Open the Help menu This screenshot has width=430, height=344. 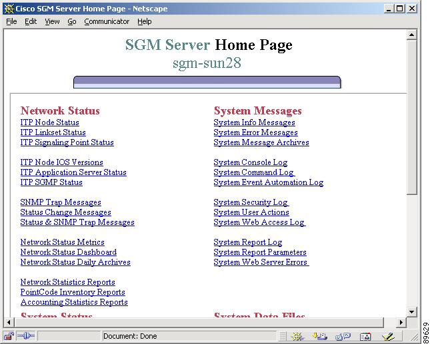tap(145, 21)
